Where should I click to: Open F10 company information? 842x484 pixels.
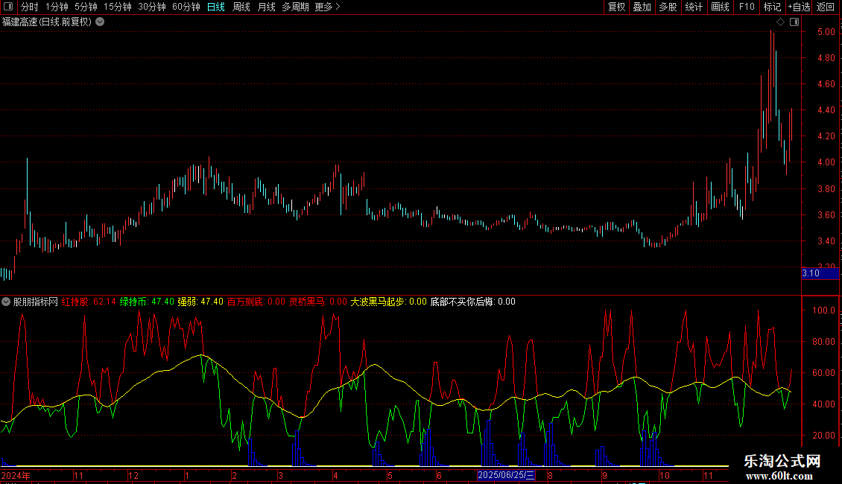[x=747, y=7]
